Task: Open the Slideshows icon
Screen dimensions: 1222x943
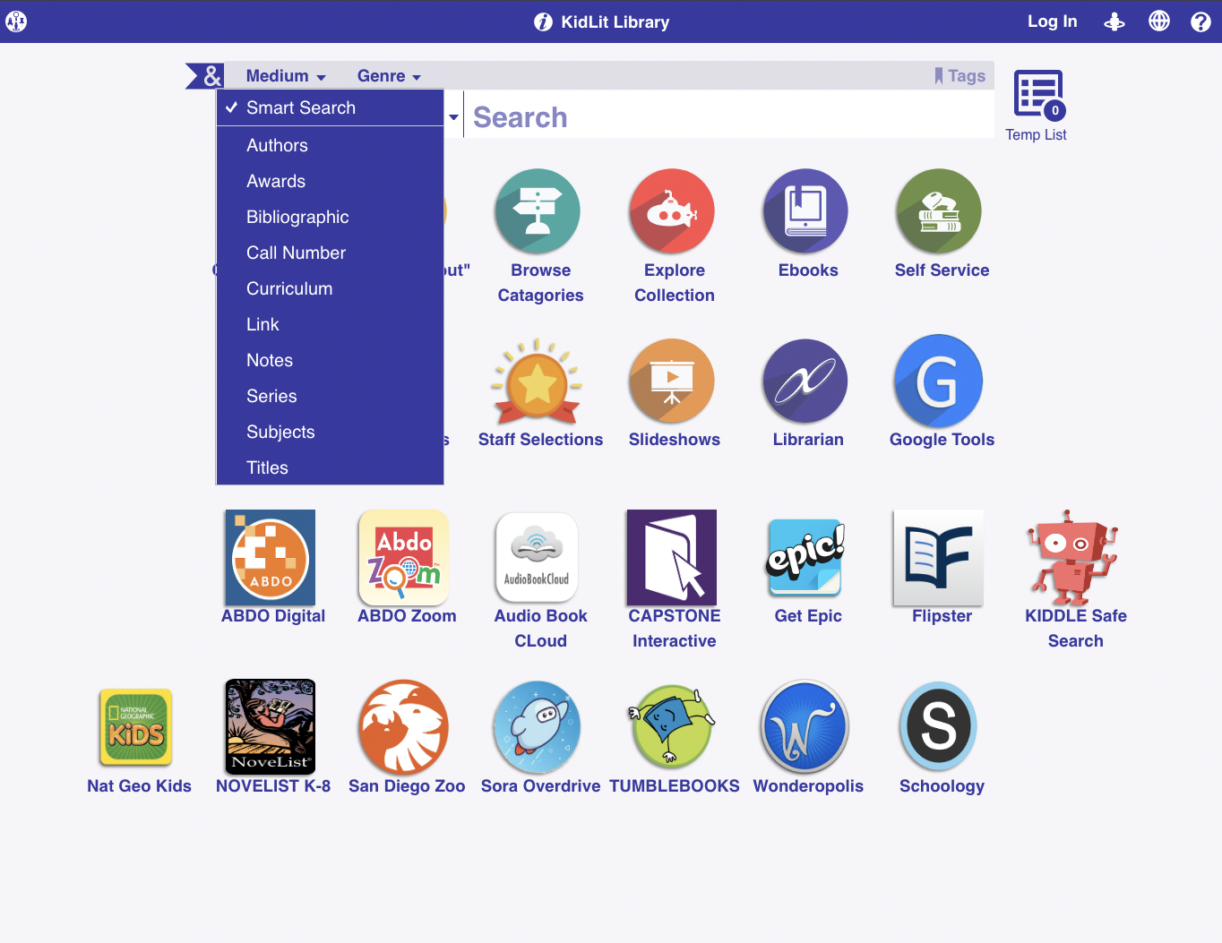Action: point(672,381)
